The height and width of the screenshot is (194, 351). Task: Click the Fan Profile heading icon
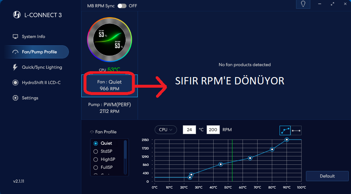click(92, 132)
